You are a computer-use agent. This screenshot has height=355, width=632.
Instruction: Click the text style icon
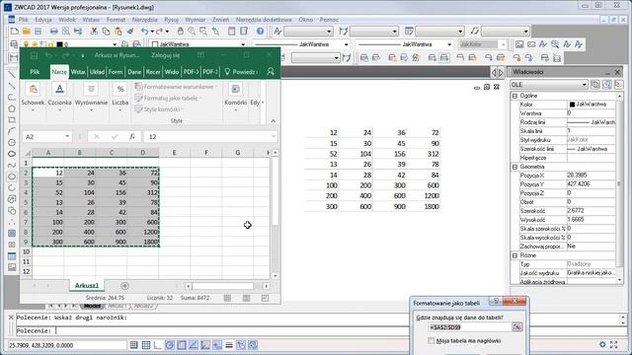coord(277,31)
